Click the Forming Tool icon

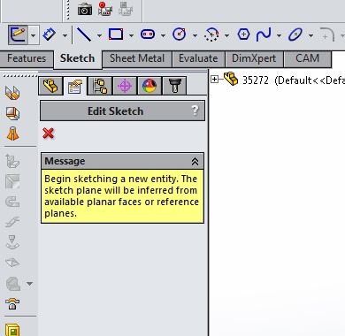pos(12,303)
